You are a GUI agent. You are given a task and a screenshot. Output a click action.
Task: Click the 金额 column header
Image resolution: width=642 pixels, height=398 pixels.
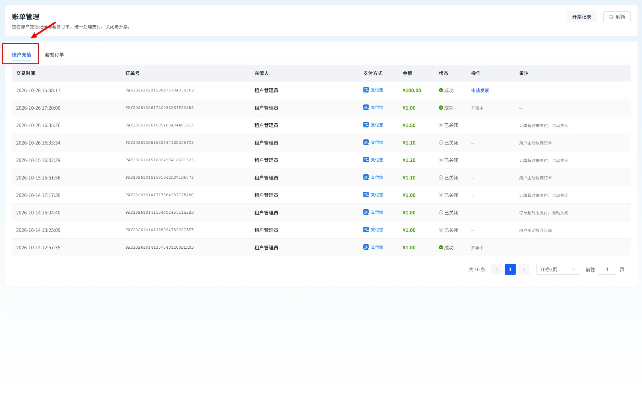click(407, 73)
